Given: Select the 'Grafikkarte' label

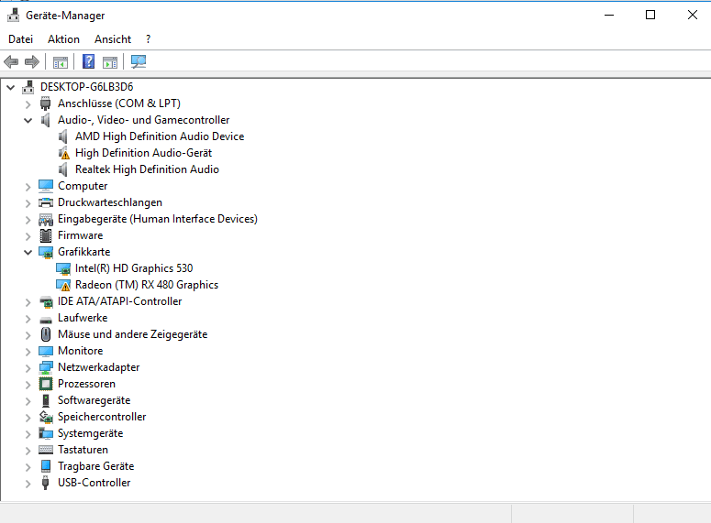Looking at the screenshot, I should [x=83, y=252].
